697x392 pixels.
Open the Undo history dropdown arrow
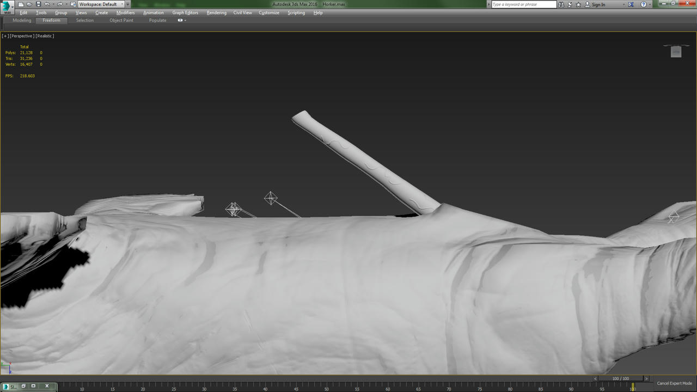[53, 4]
